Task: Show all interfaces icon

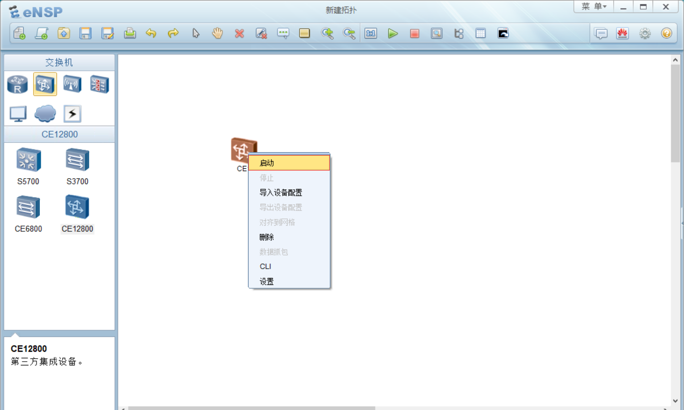Action: point(459,33)
